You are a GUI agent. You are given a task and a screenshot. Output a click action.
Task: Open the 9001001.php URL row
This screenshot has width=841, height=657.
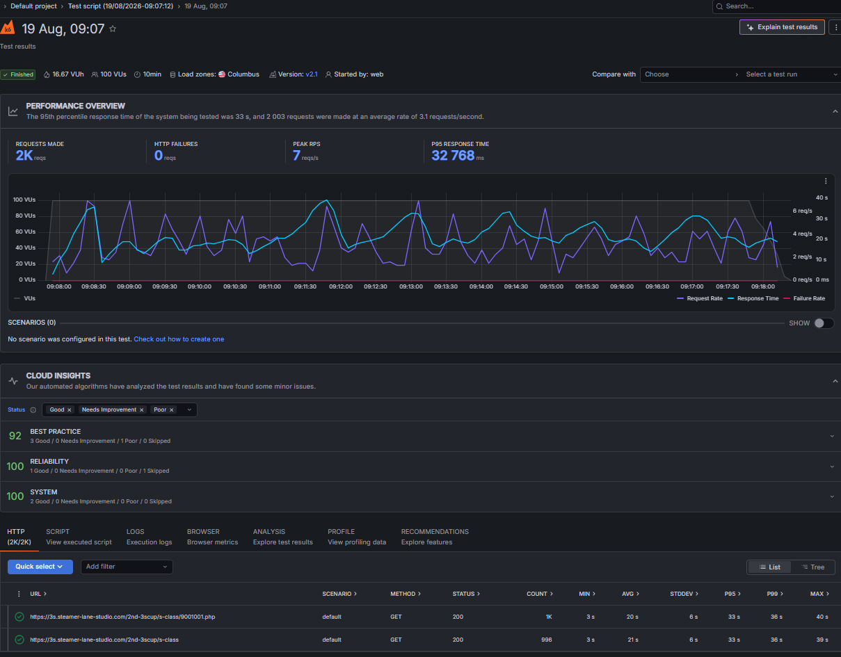(x=122, y=617)
